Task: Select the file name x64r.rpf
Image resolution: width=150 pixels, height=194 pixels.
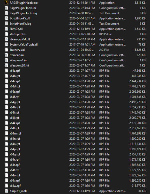Action: click(x=14, y=160)
